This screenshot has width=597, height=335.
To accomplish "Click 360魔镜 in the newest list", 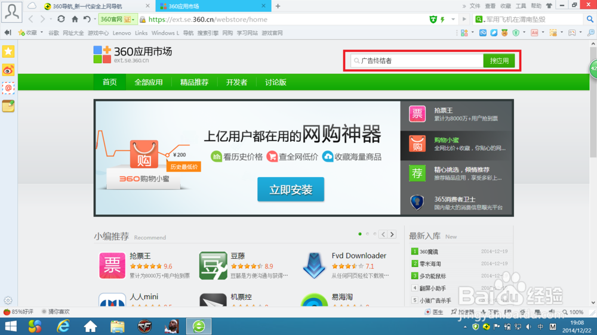I will tap(429, 252).
